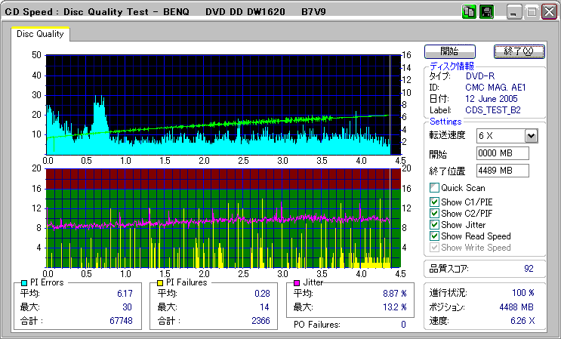Click the end position 4489 MB field
Image resolution: width=561 pixels, height=339 pixels.
click(503, 171)
